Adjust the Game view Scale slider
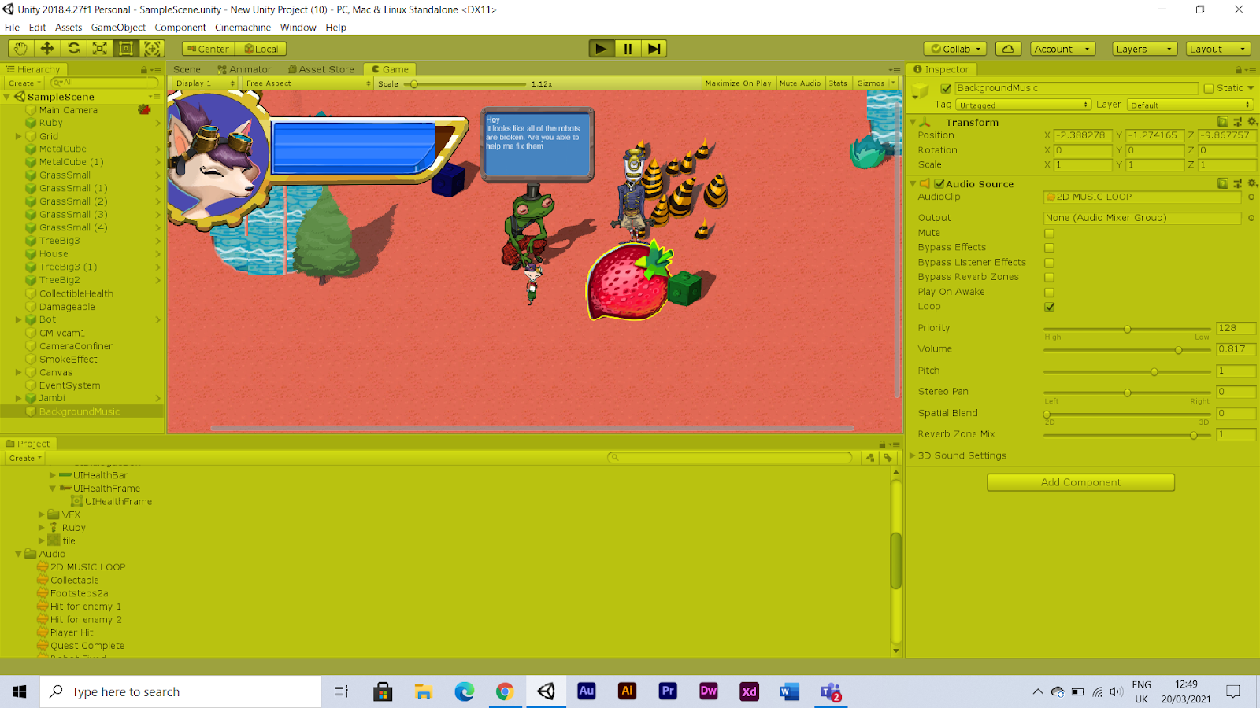This screenshot has height=708, width=1260. pyautogui.click(x=465, y=83)
